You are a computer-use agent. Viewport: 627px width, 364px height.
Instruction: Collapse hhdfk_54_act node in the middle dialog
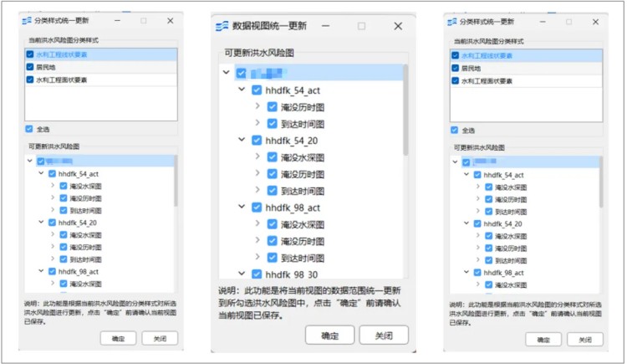(242, 90)
